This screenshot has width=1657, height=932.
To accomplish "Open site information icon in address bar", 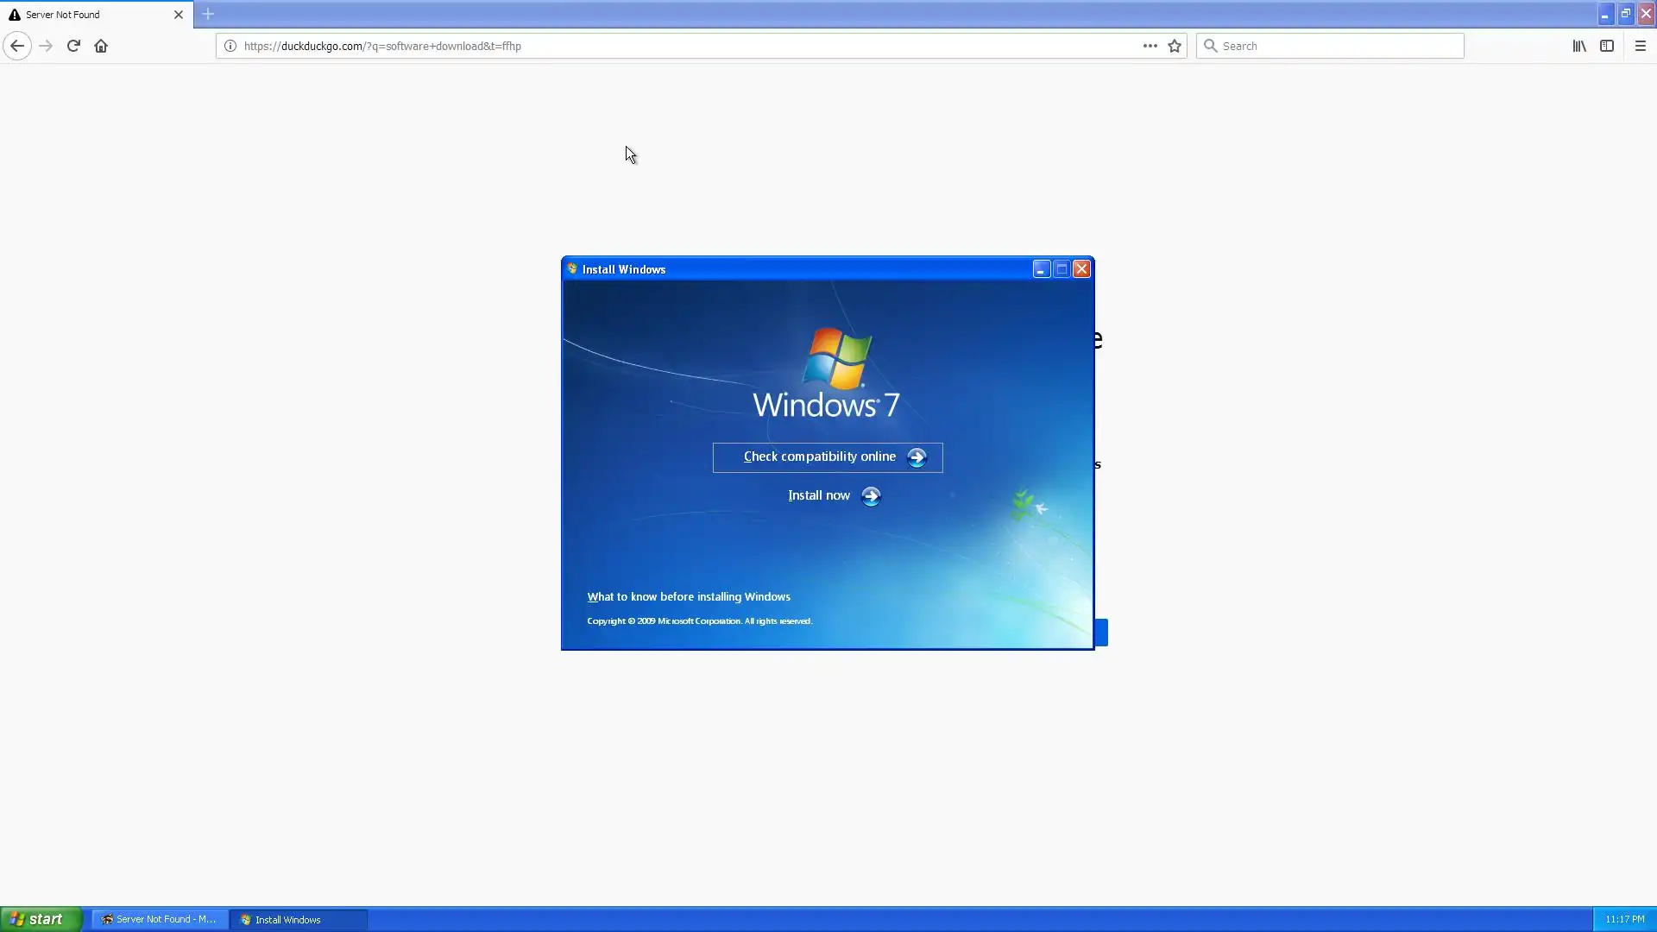I will [x=230, y=46].
